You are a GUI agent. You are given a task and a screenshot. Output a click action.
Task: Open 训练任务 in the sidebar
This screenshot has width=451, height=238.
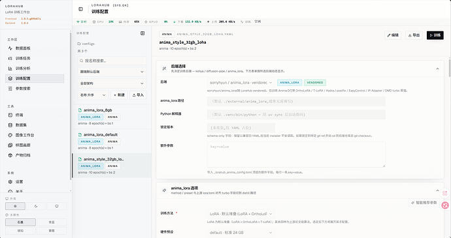pyautogui.click(x=35, y=58)
